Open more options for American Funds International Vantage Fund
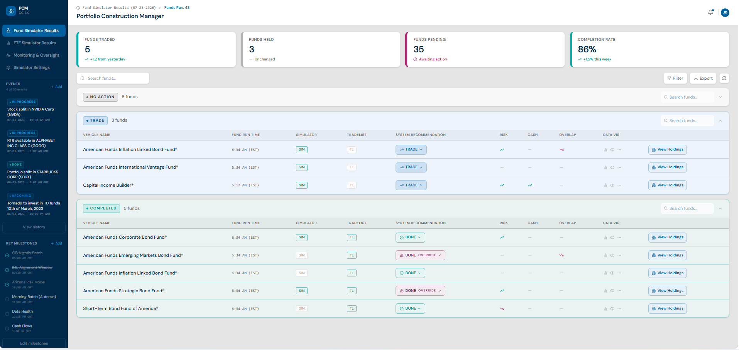 pos(619,167)
